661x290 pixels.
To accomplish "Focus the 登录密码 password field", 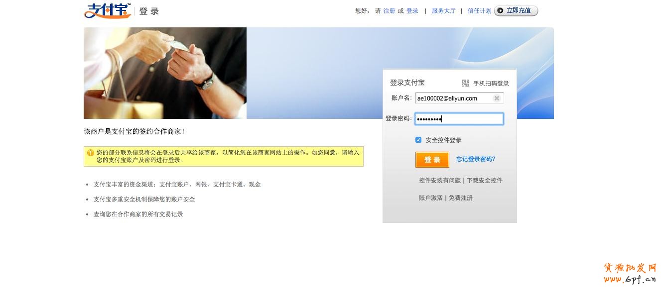I will pos(459,119).
